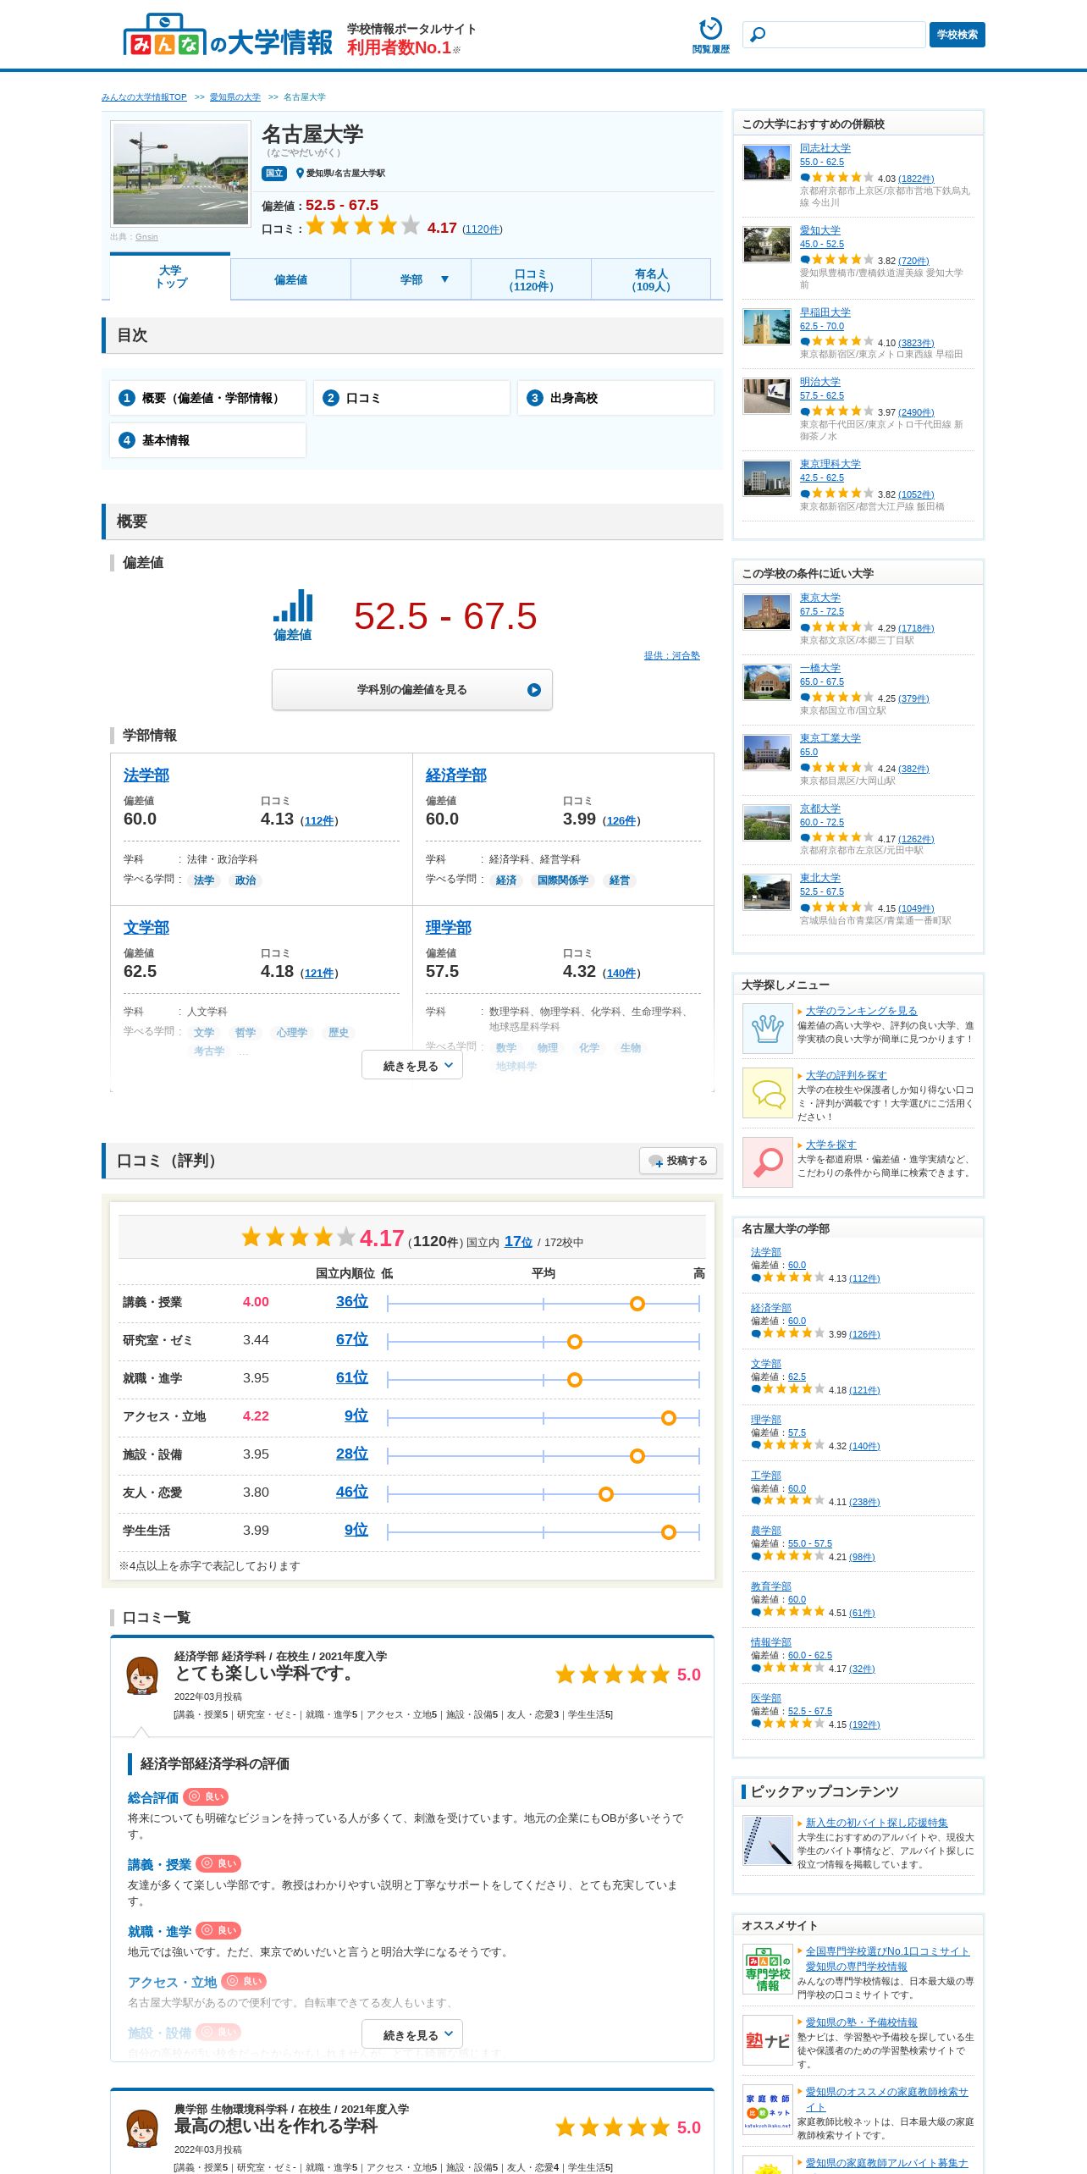
Task: Open the 1120件 review count link in header
Action: pyautogui.click(x=482, y=229)
